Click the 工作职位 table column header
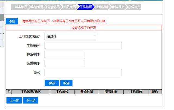The width and height of the screenshot is (174, 110). click(x=136, y=92)
